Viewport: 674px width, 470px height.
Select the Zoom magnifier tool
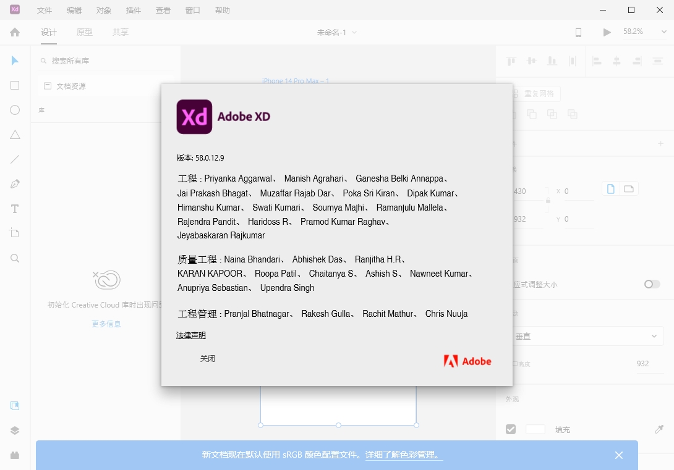point(15,258)
